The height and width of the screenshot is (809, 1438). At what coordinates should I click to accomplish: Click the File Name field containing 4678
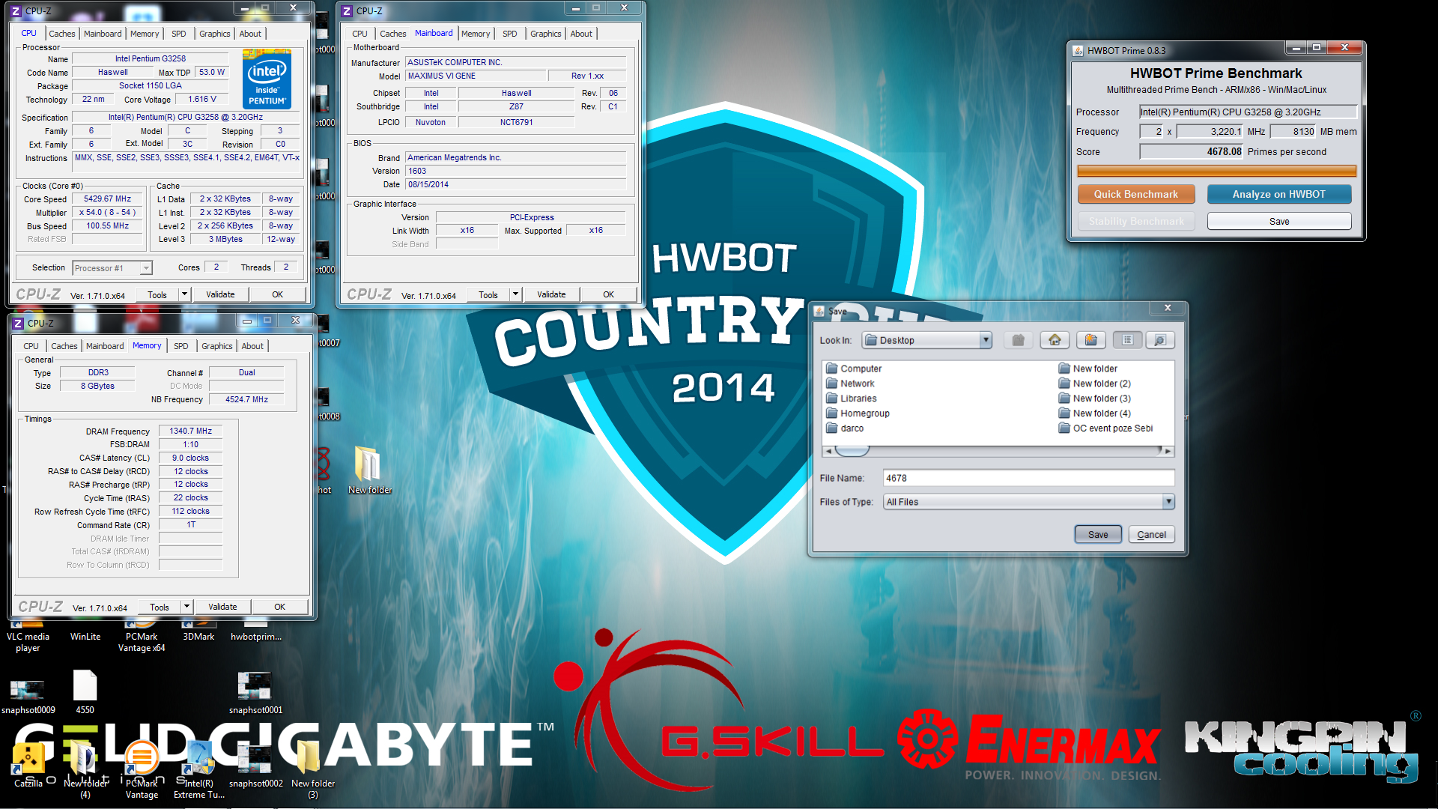coord(1028,478)
